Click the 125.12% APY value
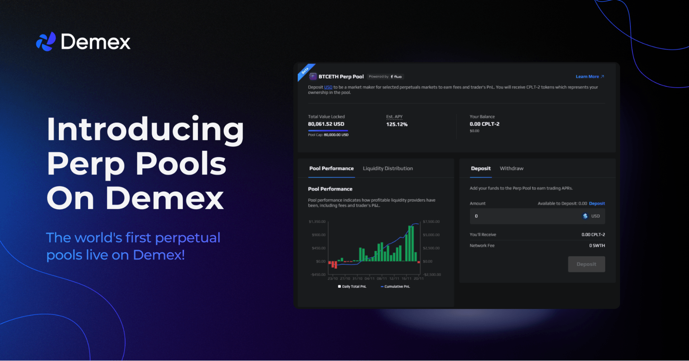Screen dimensions: 689x361 [x=397, y=124]
